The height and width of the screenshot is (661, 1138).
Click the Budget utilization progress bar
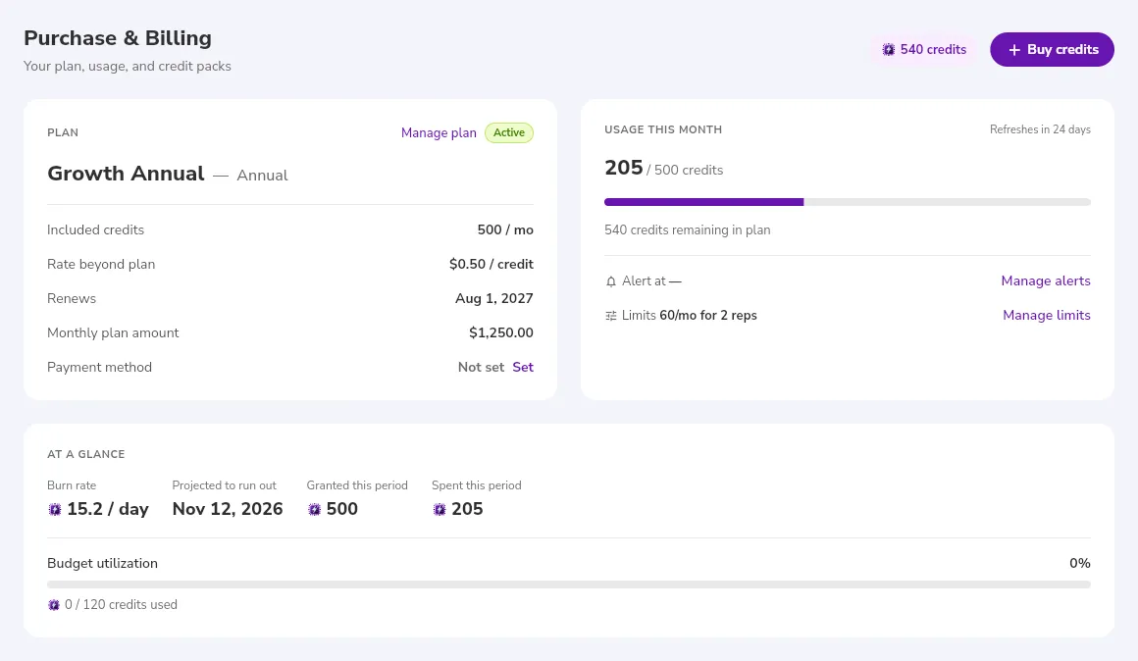click(x=568, y=585)
